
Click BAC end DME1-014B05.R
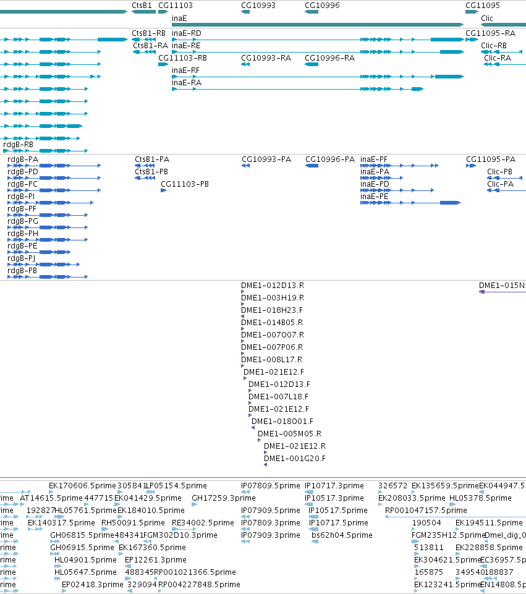(272, 323)
